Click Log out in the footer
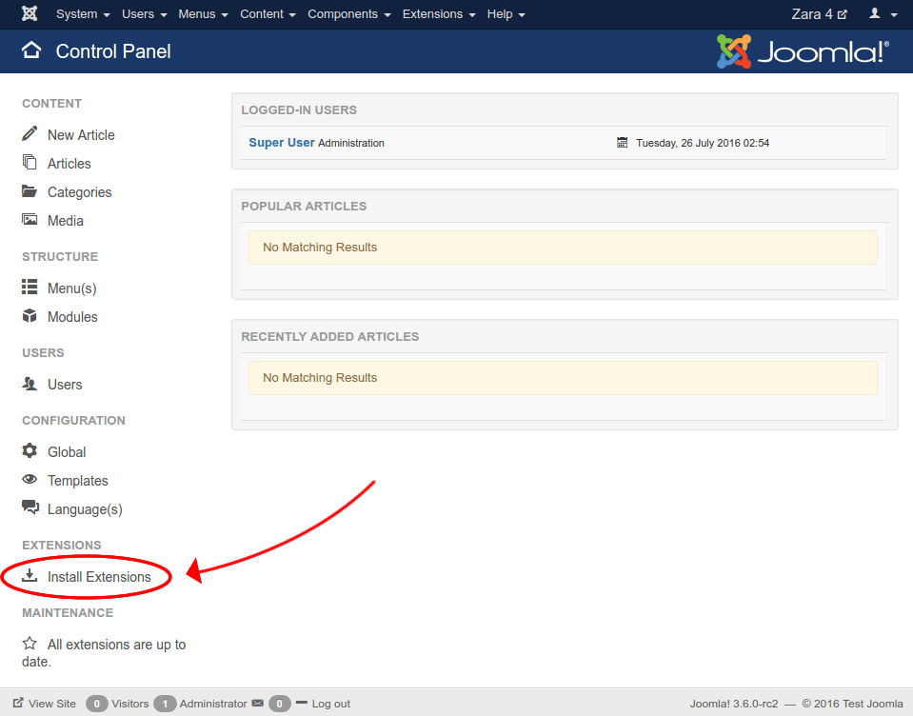The height and width of the screenshot is (716, 913). (x=331, y=704)
